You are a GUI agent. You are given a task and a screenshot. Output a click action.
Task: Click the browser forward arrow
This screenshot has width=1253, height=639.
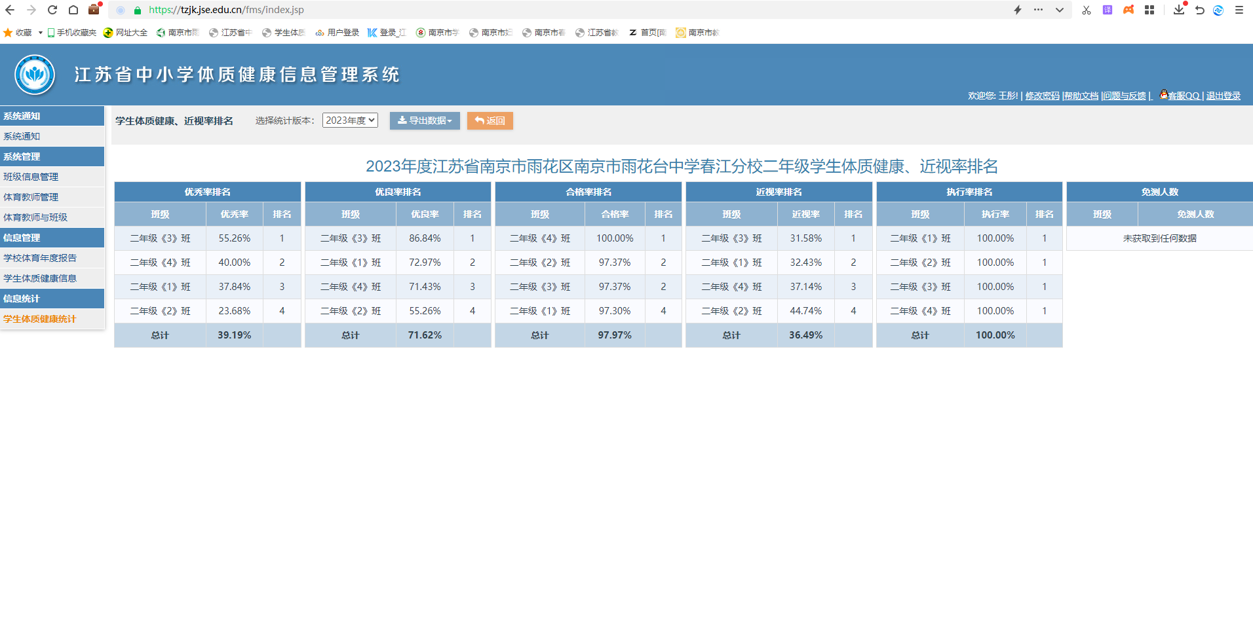pos(31,10)
